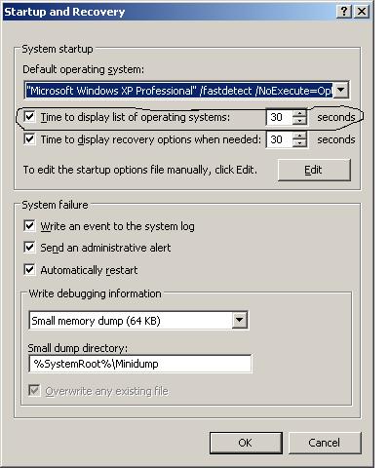Close the Startup and Recovery dialog
Viewport: 390px width, 468px height.
(362, 12)
